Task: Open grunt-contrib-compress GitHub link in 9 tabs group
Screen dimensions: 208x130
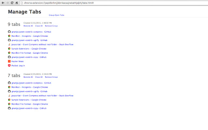Action: click(x=31, y=32)
